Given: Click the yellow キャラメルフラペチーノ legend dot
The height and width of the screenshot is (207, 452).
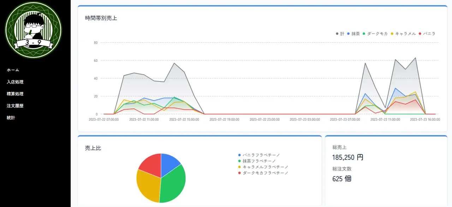Looking at the screenshot, I should click(240, 167).
